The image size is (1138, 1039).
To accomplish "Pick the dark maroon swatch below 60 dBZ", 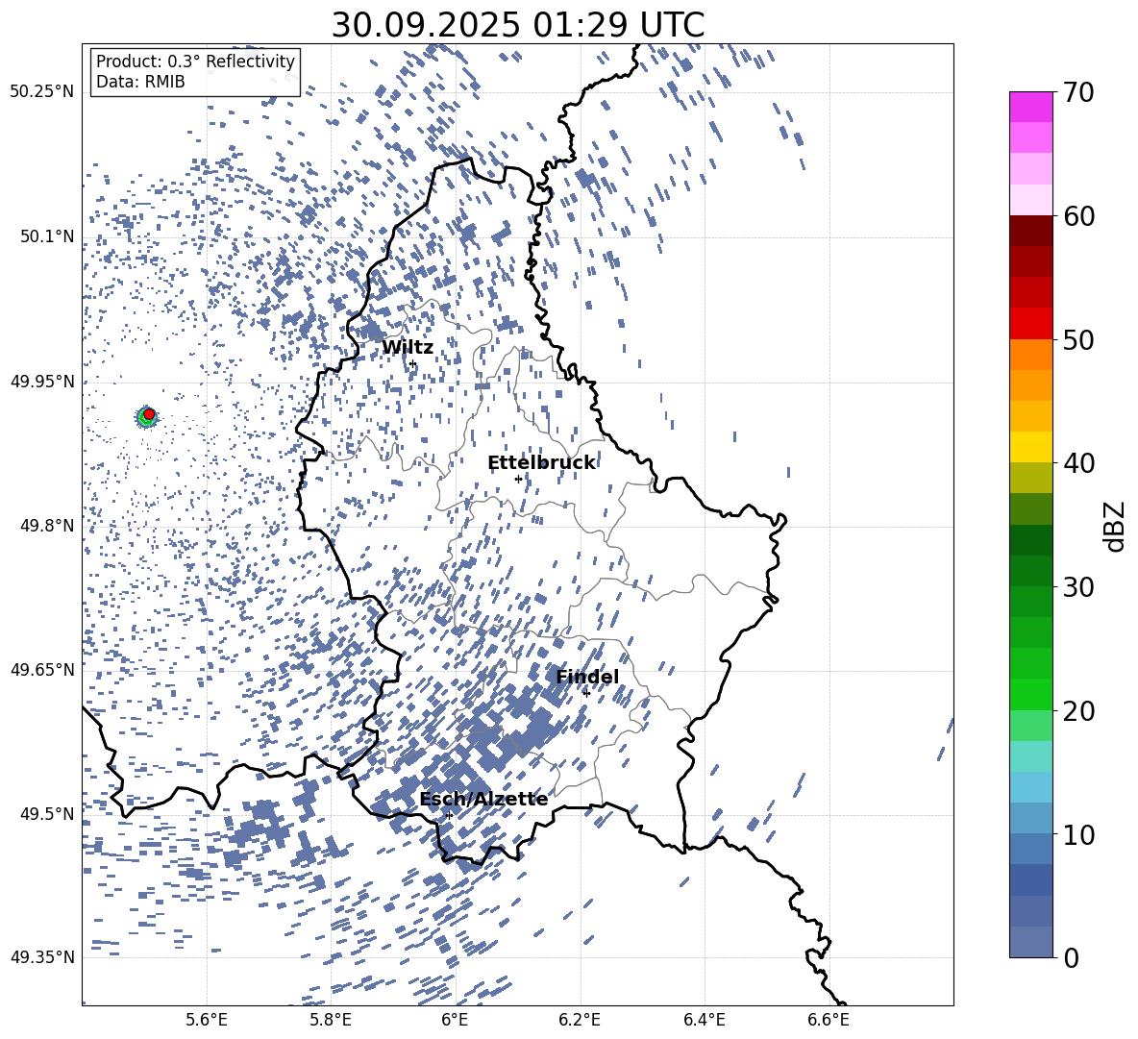I will (1031, 231).
